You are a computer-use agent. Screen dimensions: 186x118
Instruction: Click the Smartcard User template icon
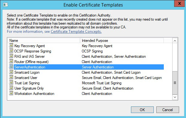(11, 77)
